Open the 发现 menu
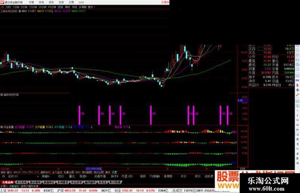Screen dimensions: 300x193 (x=61, y=2)
